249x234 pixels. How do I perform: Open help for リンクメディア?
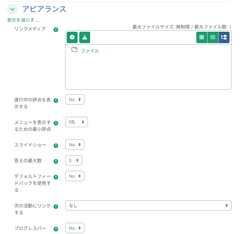(56, 29)
